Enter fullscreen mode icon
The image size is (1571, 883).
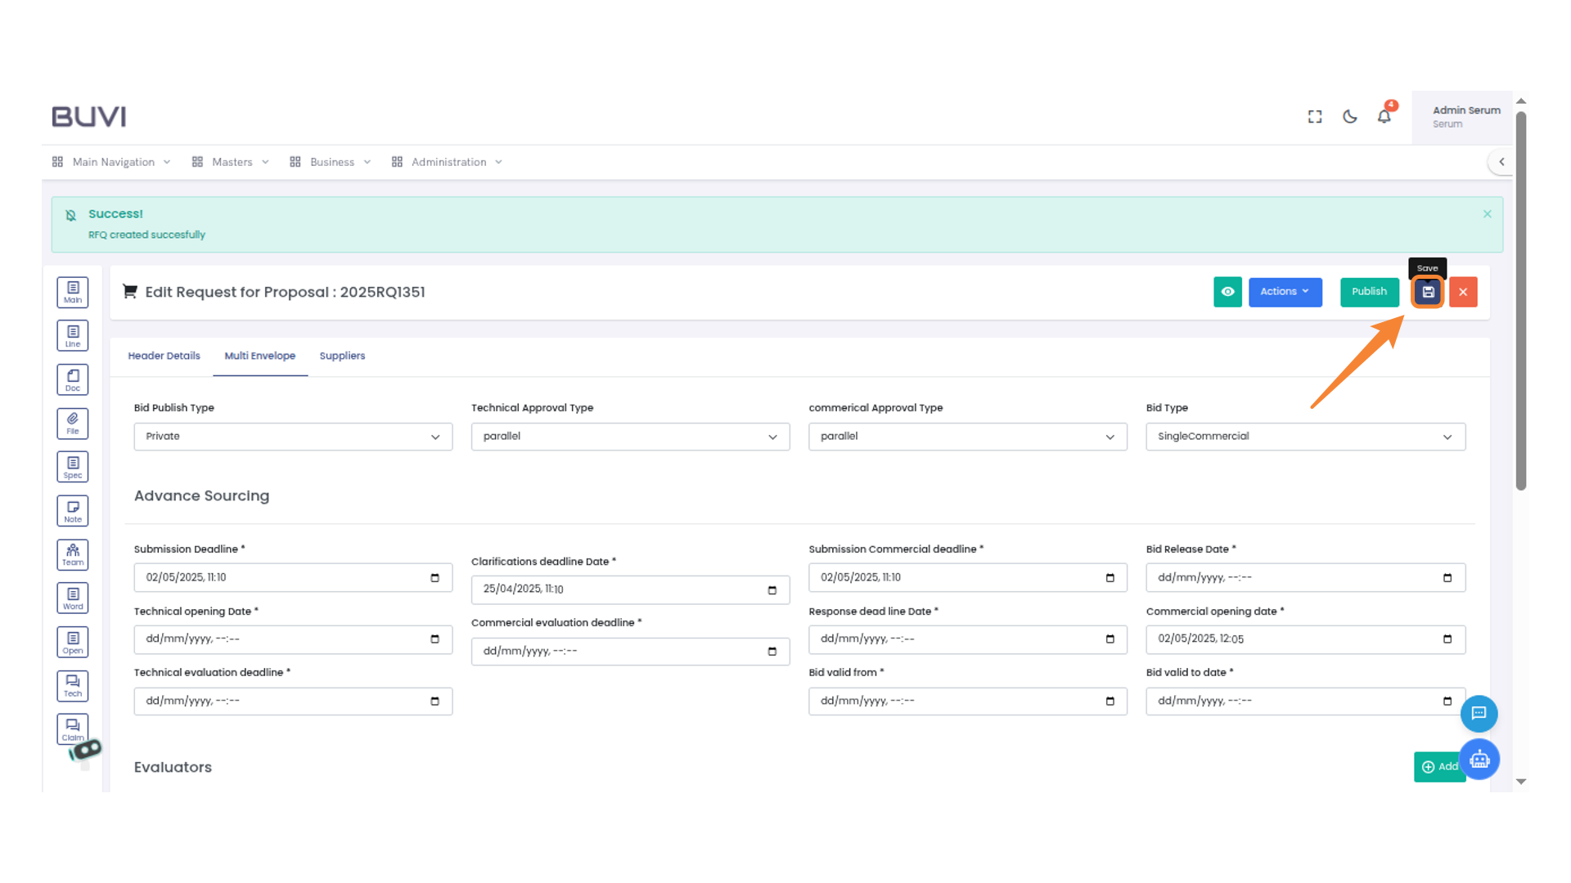pyautogui.click(x=1315, y=117)
